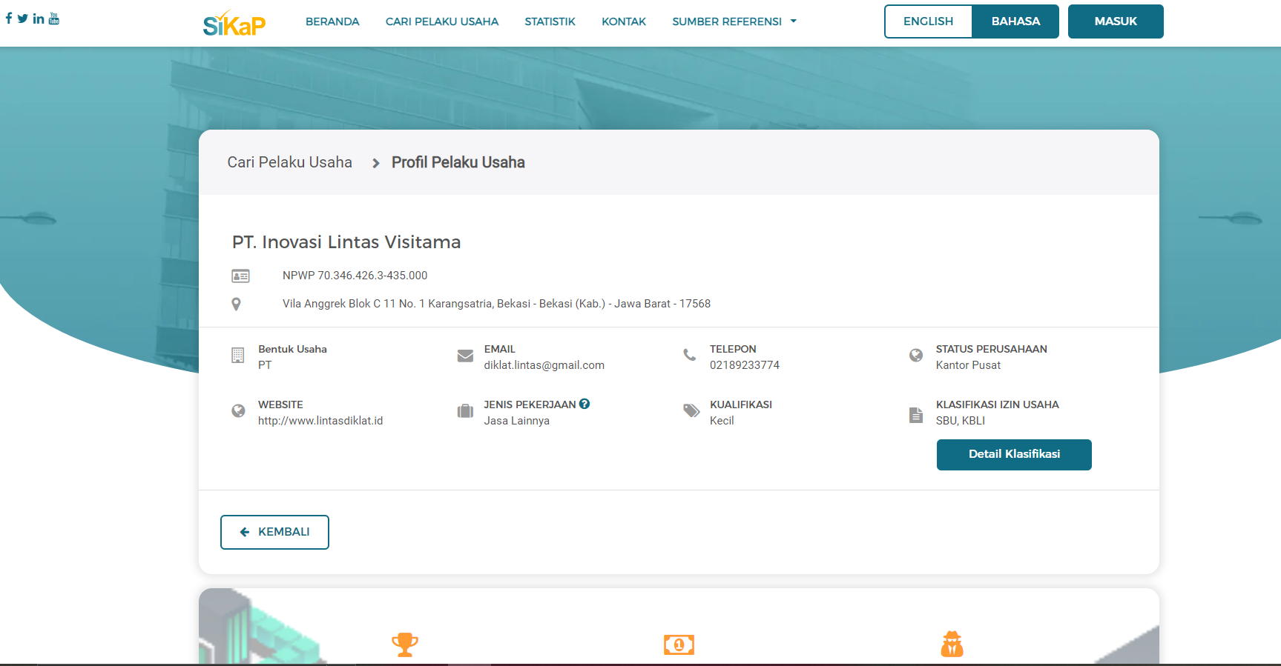This screenshot has width=1281, height=666.
Task: Open the Twitter social icon
Action: pyautogui.click(x=23, y=19)
